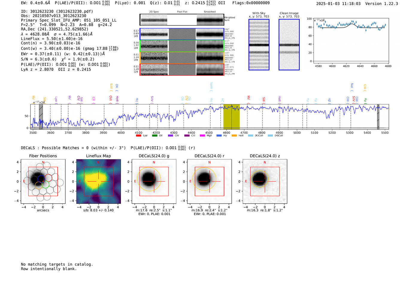
Task: Click the 'm:16.3 re:1.8" s:1.2"' caption
Action: [265, 210]
